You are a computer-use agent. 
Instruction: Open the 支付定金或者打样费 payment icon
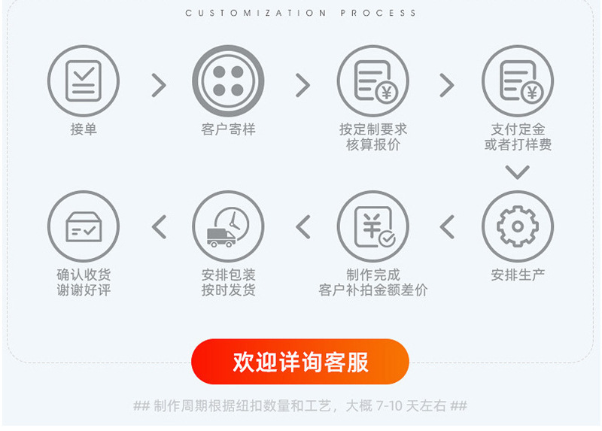[518, 81]
